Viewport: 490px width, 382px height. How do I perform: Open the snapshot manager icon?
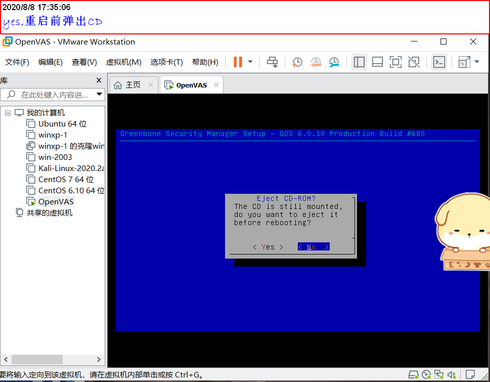pos(334,62)
